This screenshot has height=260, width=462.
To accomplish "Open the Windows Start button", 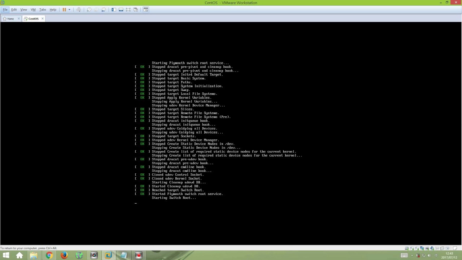I will pyautogui.click(x=6, y=255).
